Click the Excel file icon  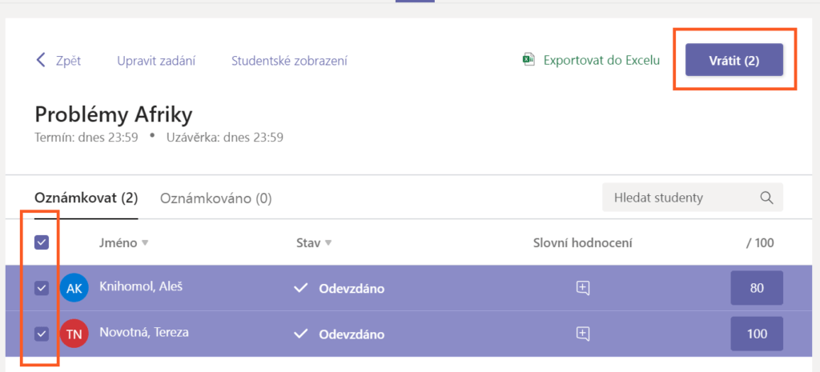[x=529, y=60]
